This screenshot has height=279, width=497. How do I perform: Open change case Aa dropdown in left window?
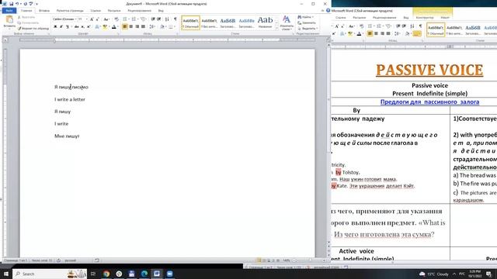(106, 19)
